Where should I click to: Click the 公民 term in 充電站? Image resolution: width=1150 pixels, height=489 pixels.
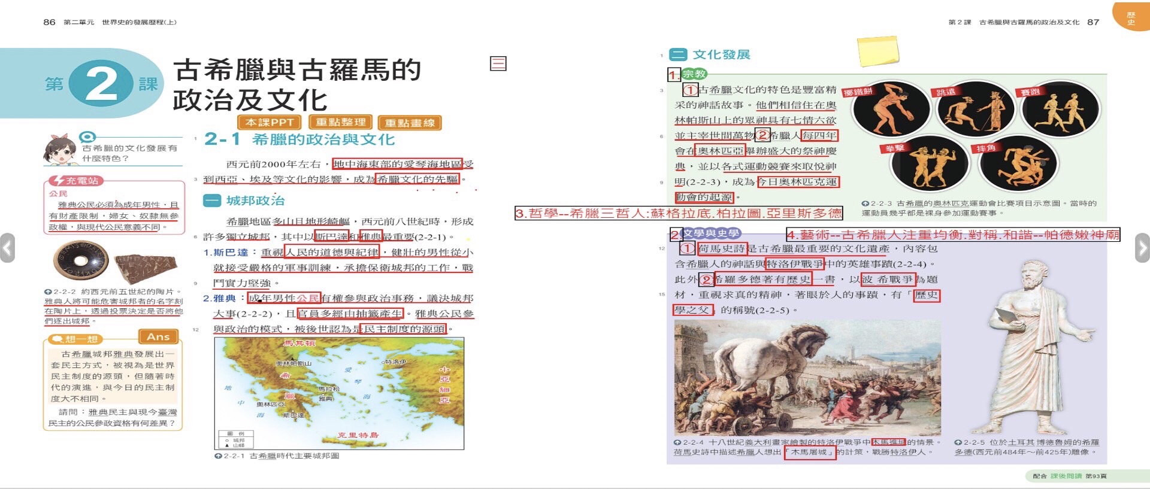point(58,194)
